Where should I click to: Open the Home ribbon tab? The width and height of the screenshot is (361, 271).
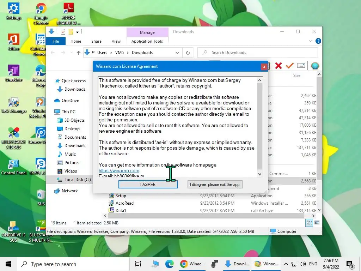[76, 41]
